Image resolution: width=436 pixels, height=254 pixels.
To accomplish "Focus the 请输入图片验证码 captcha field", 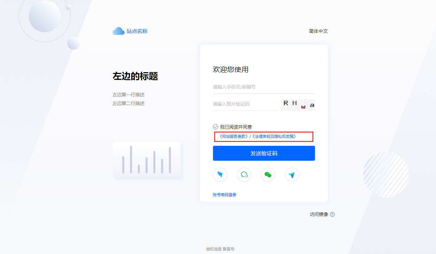I will [x=245, y=104].
